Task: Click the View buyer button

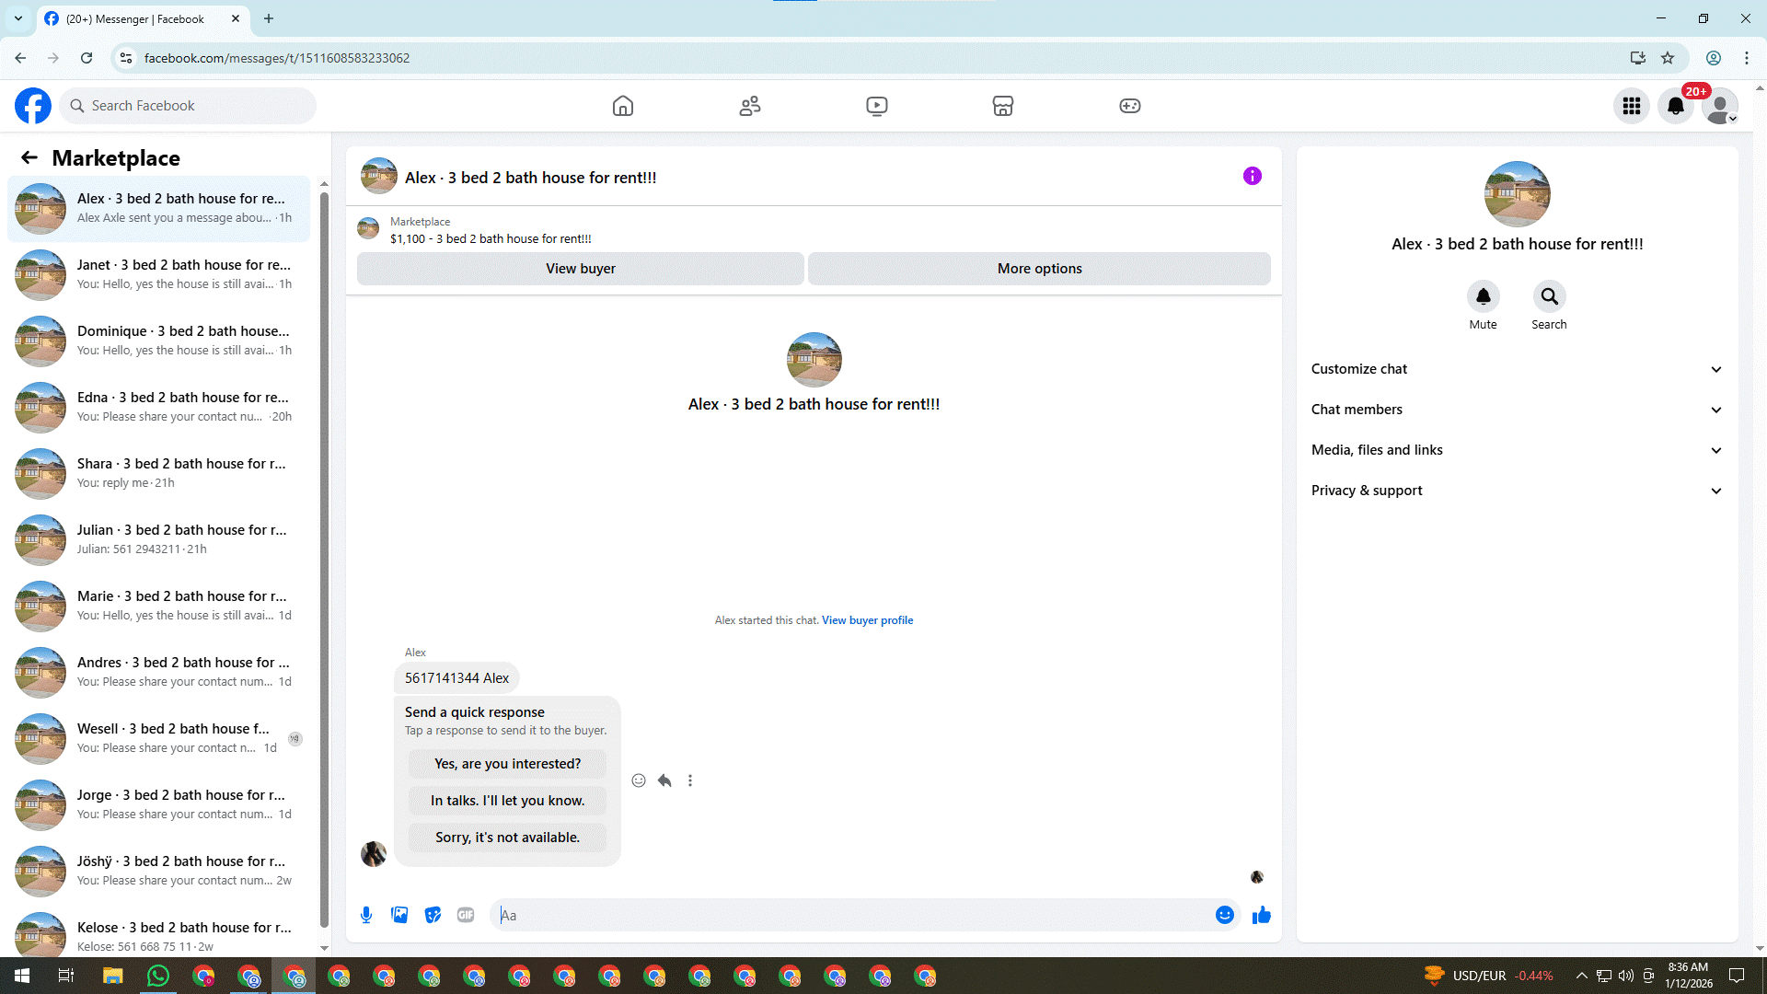Action: pos(581,269)
